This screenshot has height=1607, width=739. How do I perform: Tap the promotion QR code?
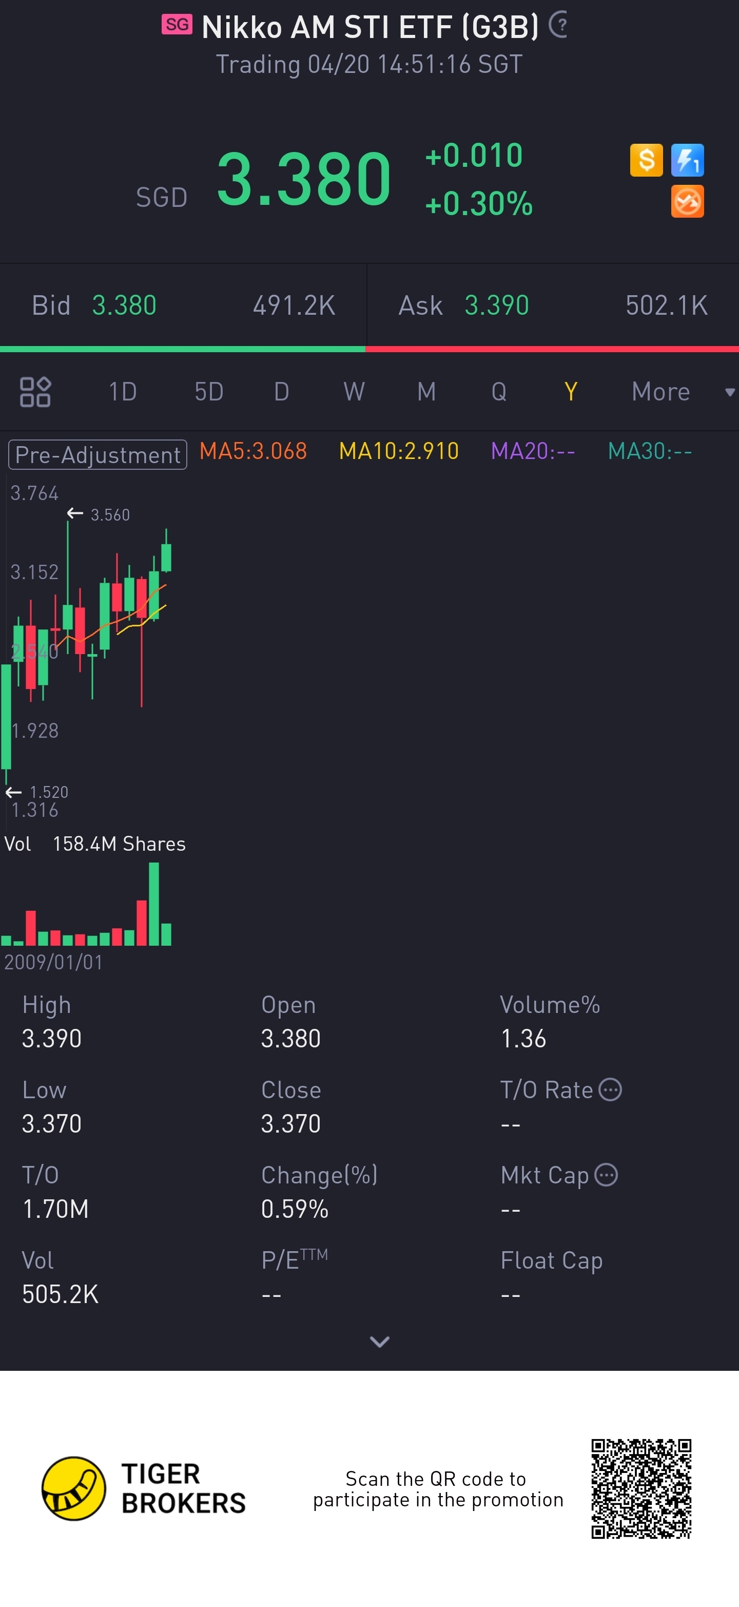tap(641, 1488)
